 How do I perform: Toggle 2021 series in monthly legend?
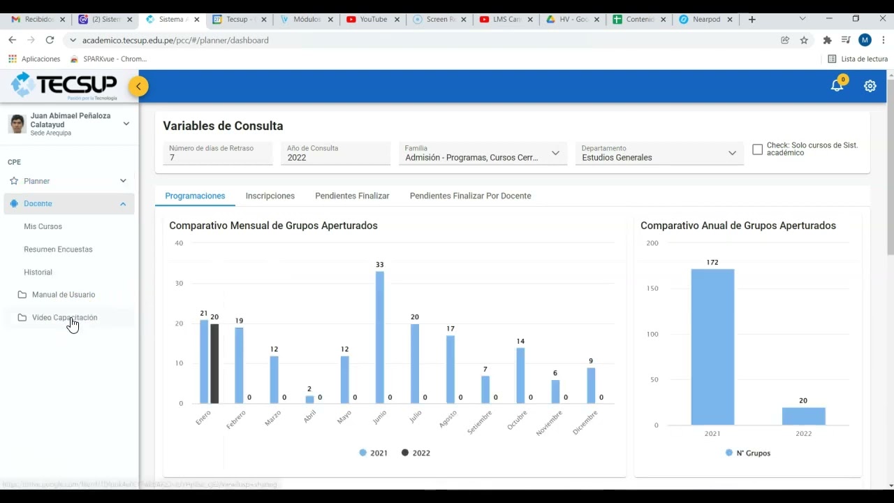(374, 453)
